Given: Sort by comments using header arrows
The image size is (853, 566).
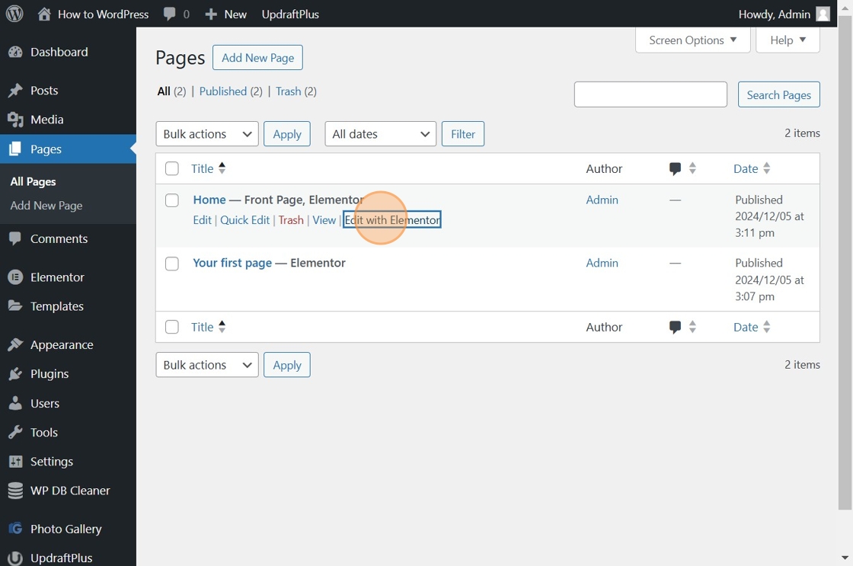Looking at the screenshot, I should pyautogui.click(x=692, y=168).
